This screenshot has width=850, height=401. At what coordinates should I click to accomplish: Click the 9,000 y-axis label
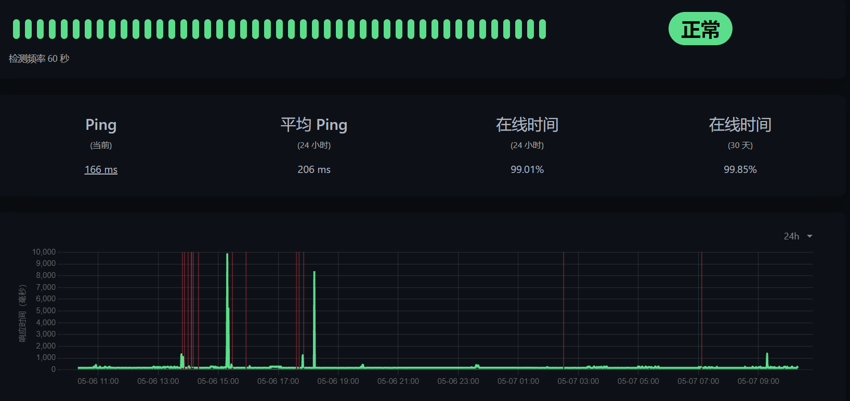pos(46,263)
